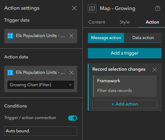Expand the dropdown chevron arrow in Action data
This screenshot has width=165, height=140.
[x=70, y=85]
